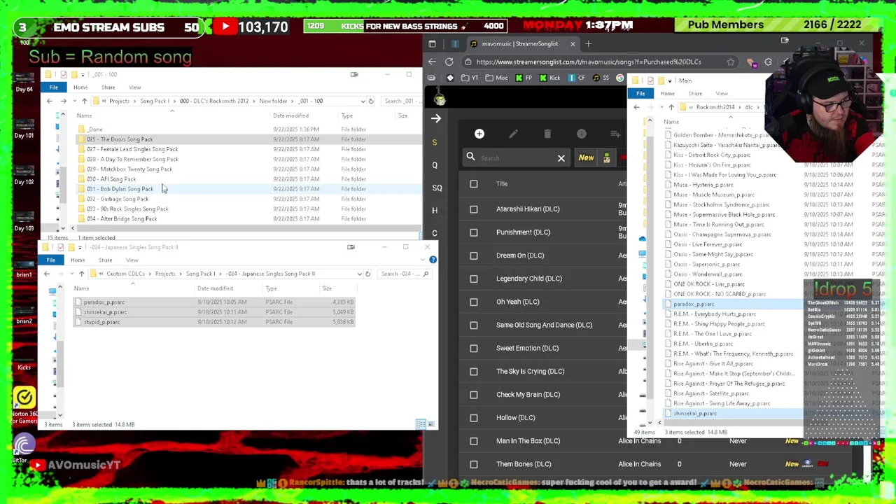Open the Kick bookmark in bookmarks bar

(x=549, y=78)
